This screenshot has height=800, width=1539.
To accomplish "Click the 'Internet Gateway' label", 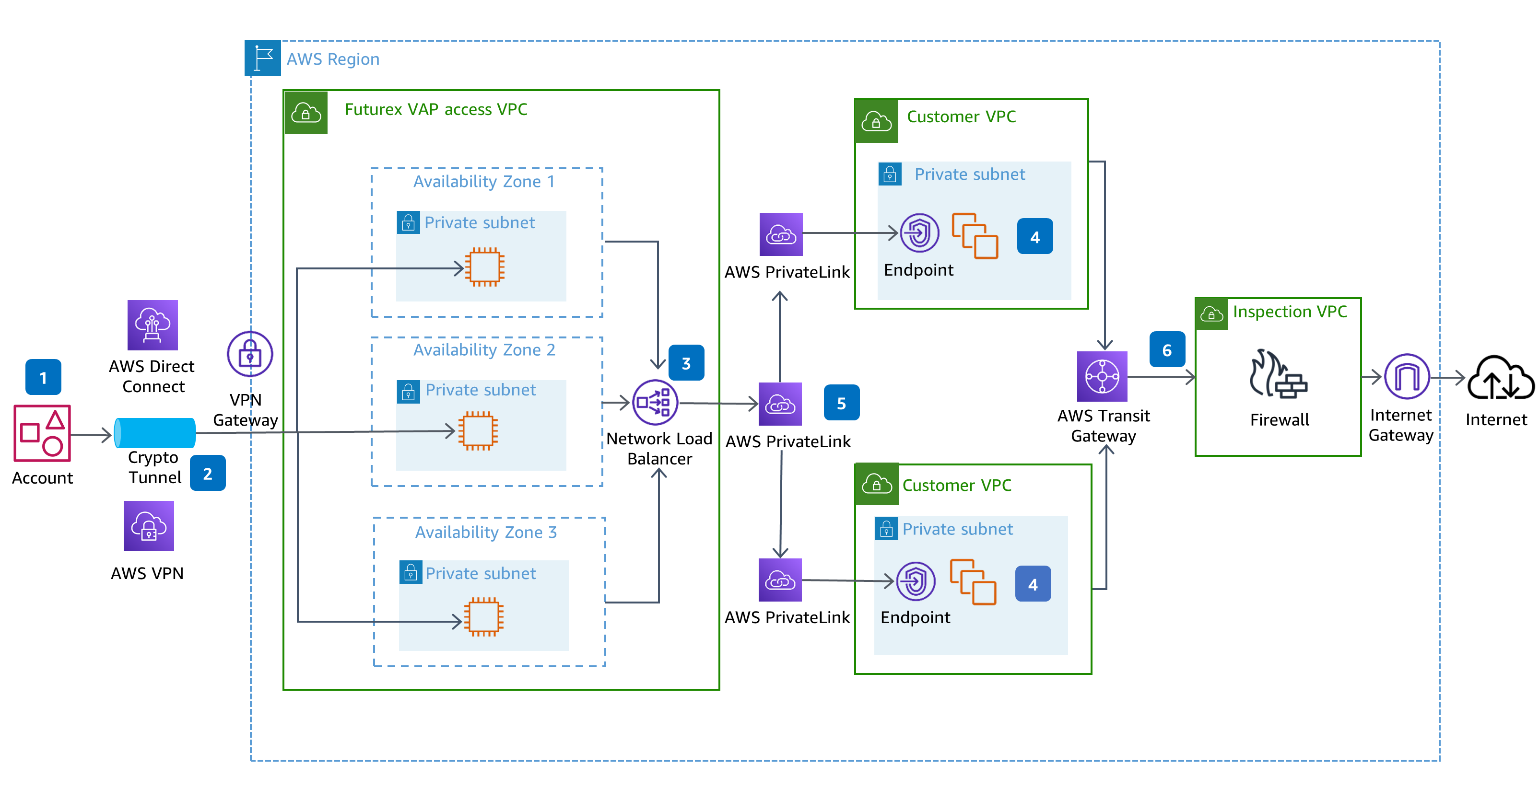I will click(x=1401, y=425).
